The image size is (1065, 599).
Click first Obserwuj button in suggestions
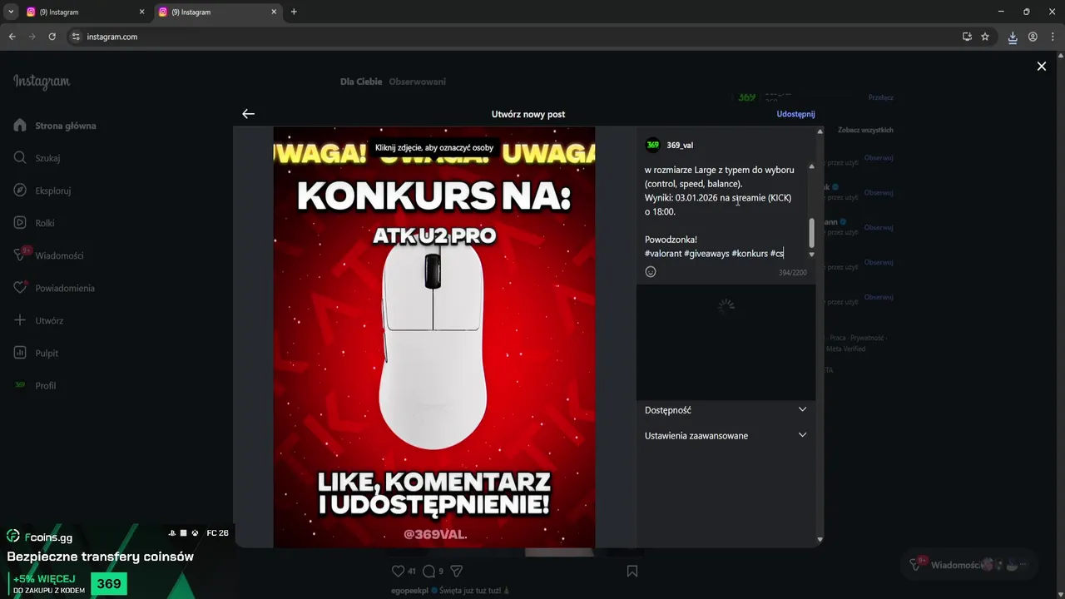click(879, 158)
